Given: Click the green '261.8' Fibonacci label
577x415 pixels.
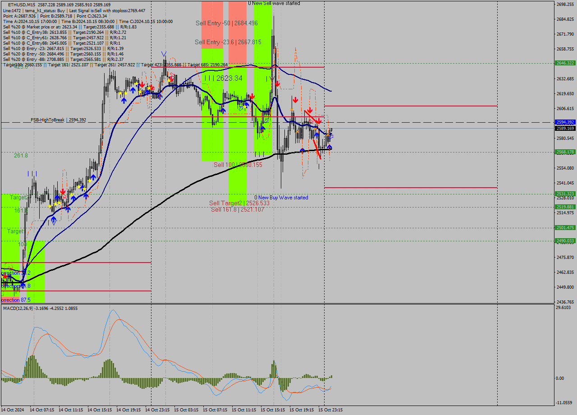Looking at the screenshot, I should point(21,155).
